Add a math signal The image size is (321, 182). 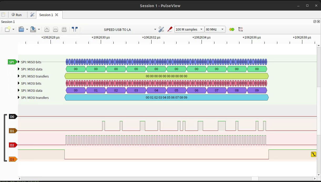240,29
